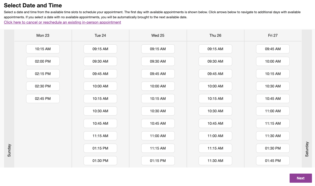
Task: Select 10:00 AM on Wednesday
Action: [x=158, y=86]
